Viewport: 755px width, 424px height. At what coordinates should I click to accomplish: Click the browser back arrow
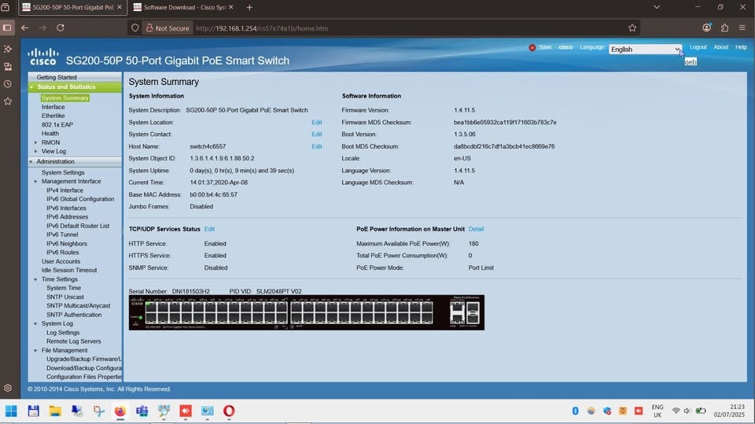[x=24, y=28]
